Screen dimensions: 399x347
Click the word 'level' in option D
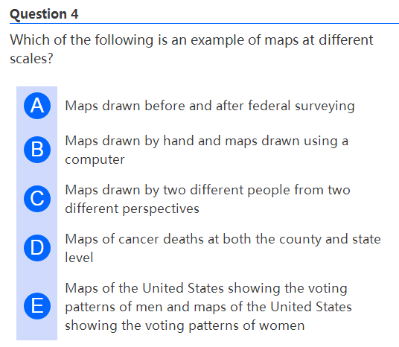79,258
